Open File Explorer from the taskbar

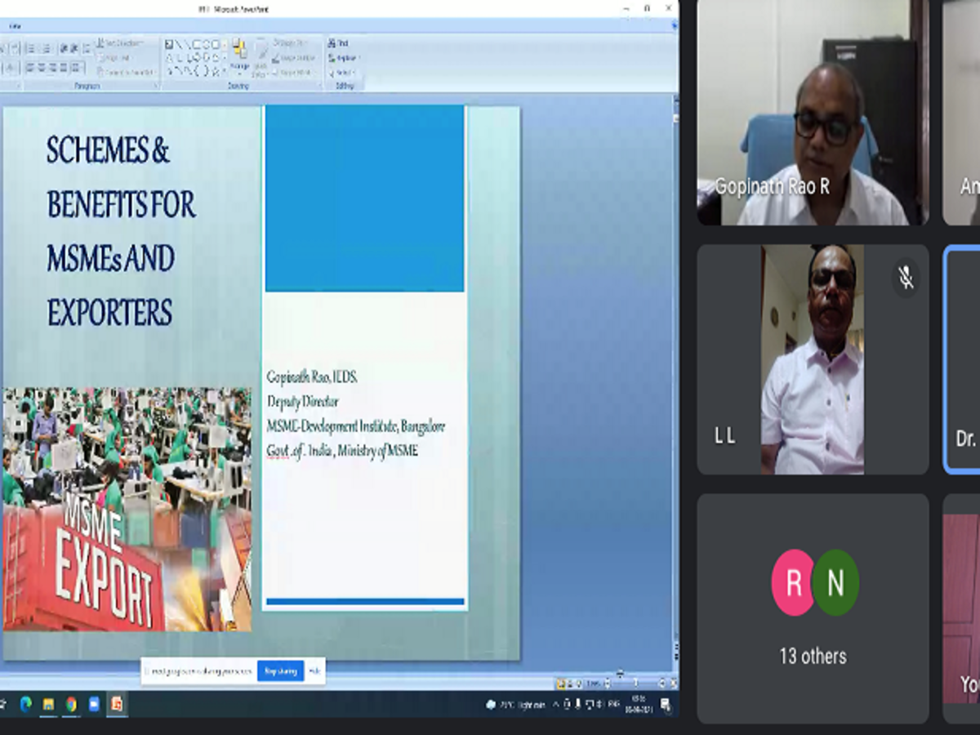tap(48, 705)
